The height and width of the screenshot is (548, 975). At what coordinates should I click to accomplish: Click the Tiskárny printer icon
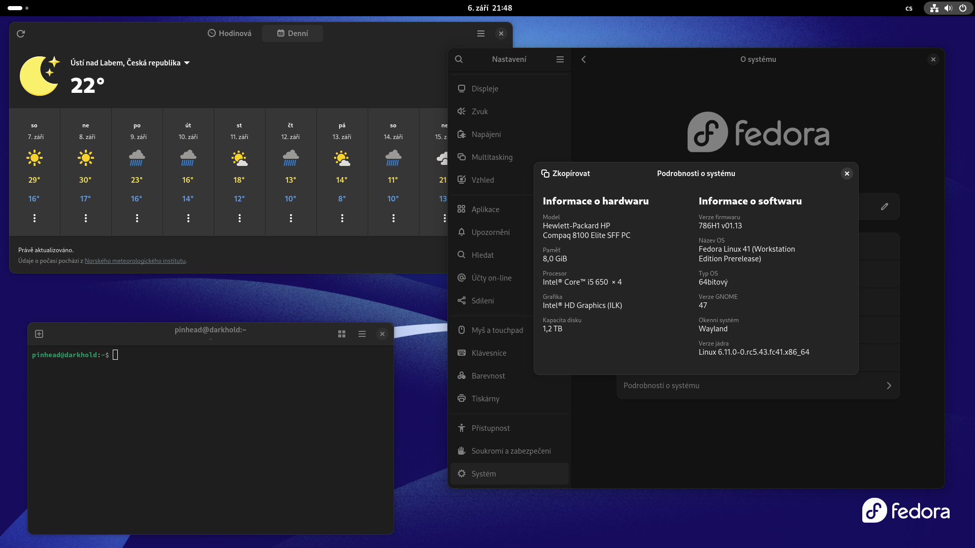tap(462, 398)
